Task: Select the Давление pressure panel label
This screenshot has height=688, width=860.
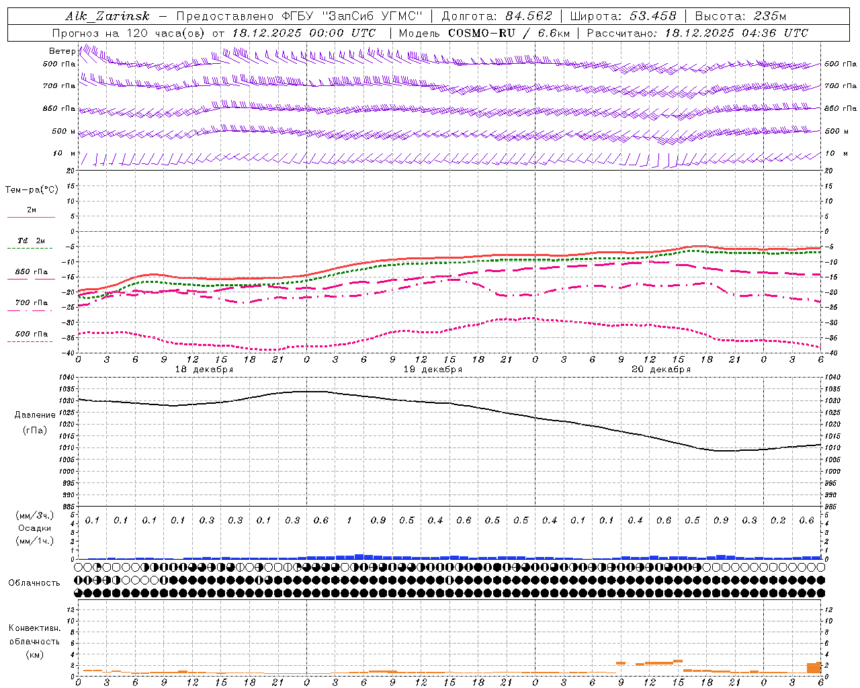Action: tap(35, 415)
